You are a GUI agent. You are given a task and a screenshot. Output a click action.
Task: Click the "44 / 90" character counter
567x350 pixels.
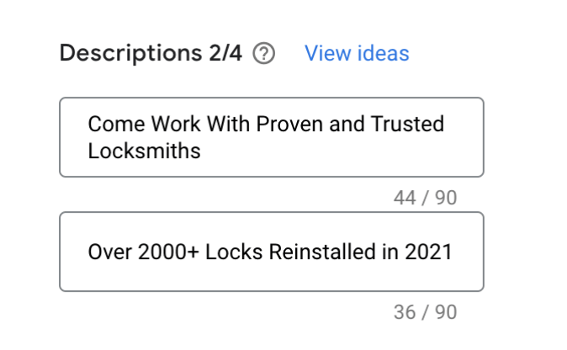[425, 198]
